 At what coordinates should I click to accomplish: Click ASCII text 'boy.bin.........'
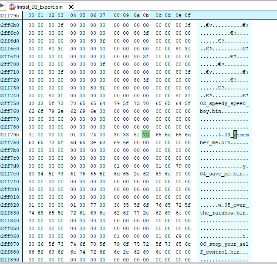224,111
